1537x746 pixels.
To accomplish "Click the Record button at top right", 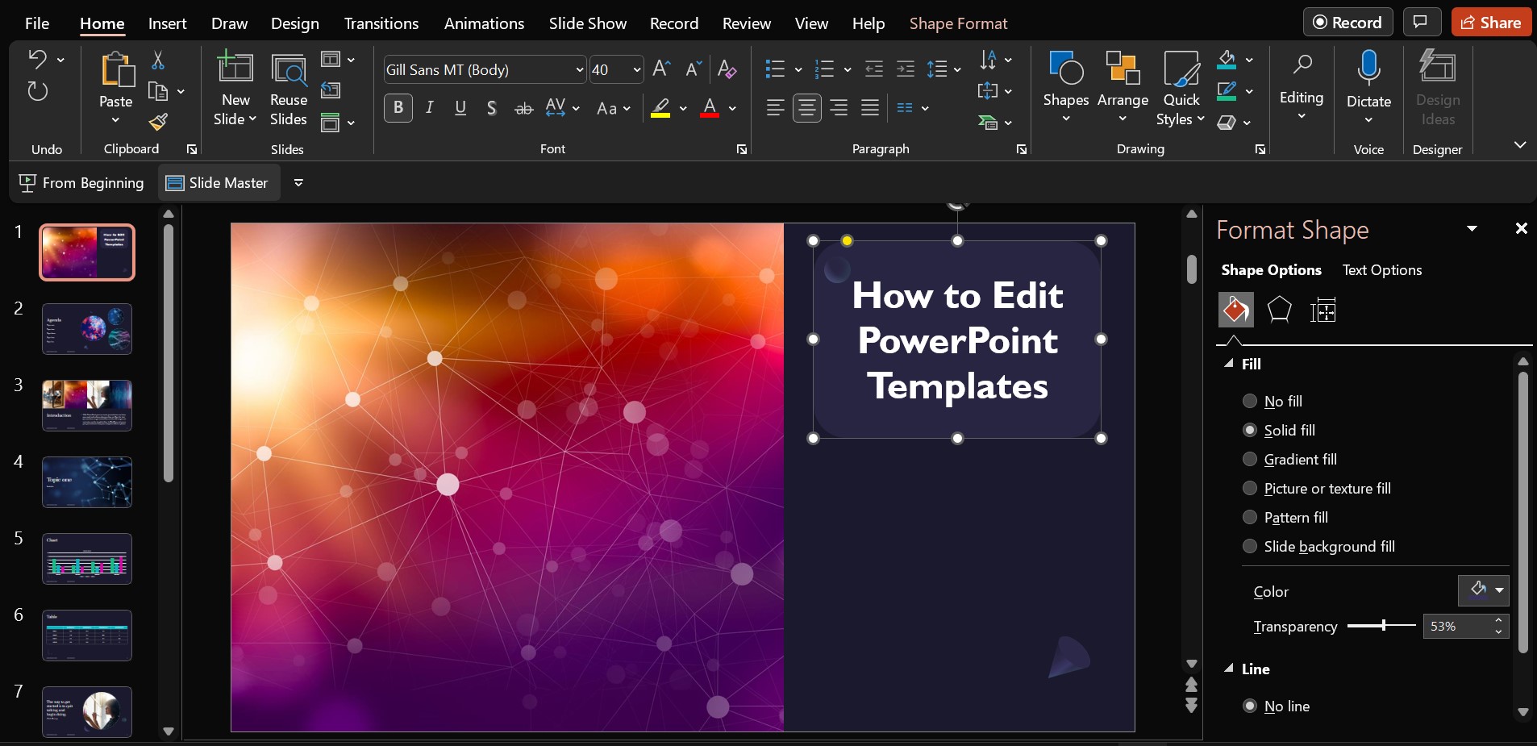I will (x=1348, y=23).
